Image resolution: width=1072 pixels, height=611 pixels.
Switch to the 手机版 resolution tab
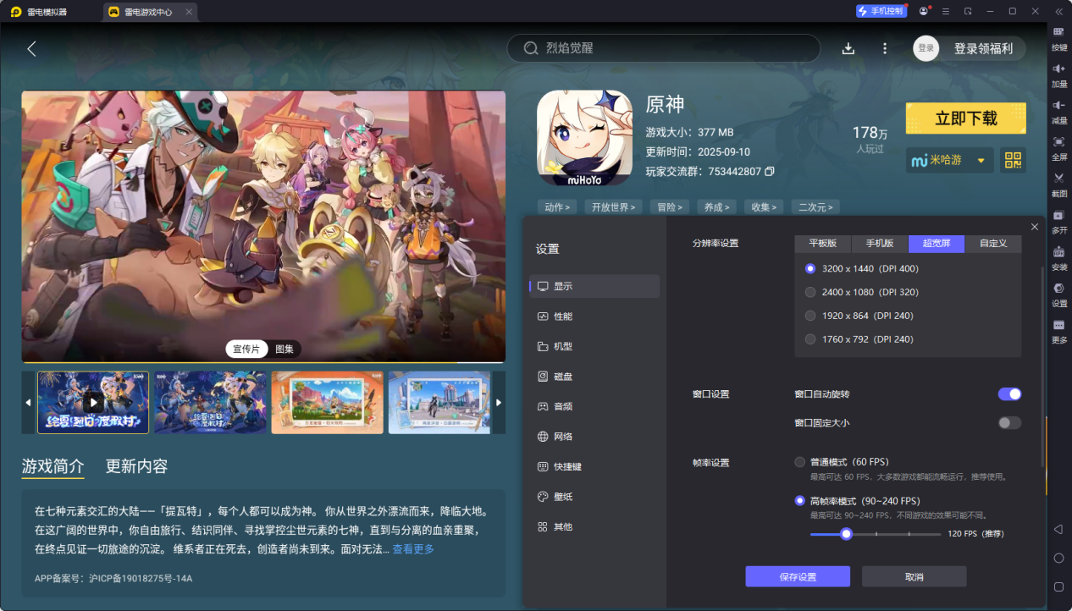[880, 244]
